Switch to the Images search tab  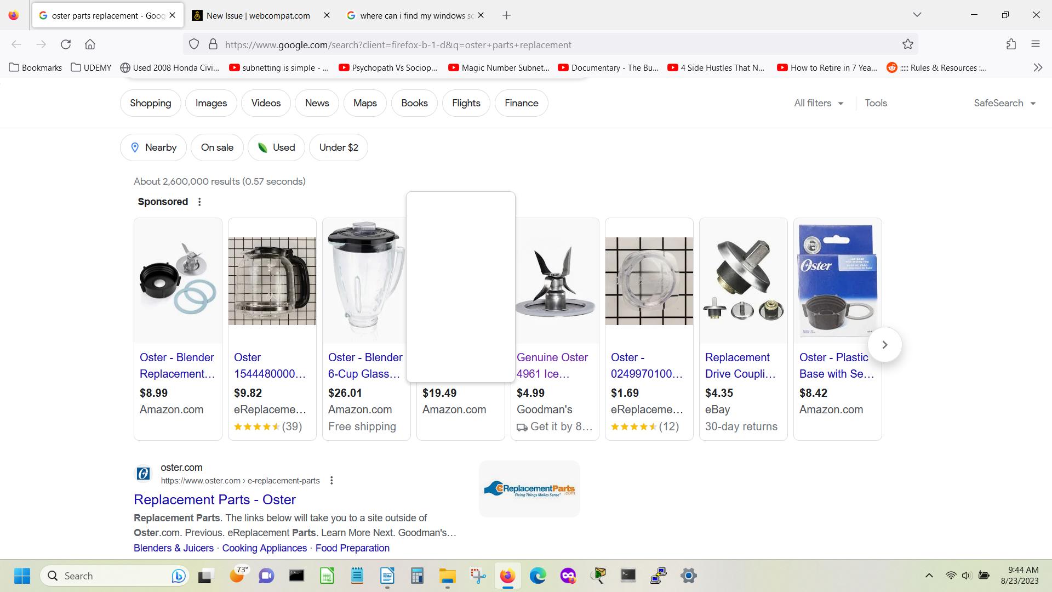tap(211, 103)
